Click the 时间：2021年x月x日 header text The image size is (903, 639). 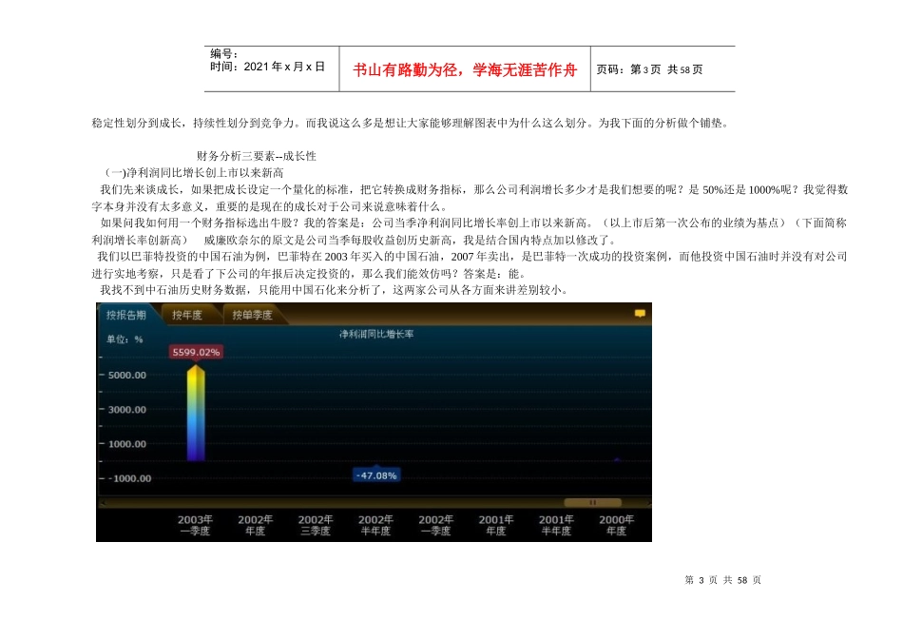coord(267,67)
